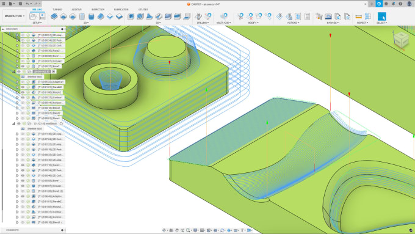Open the Tool Library icon in Manage
The image size is (415, 234).
coord(319,16)
